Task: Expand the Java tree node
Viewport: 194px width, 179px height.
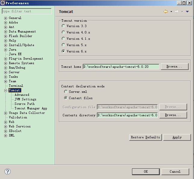Action: coord(5,50)
